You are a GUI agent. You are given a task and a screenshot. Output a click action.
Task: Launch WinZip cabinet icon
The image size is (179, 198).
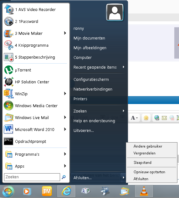pos(8,94)
